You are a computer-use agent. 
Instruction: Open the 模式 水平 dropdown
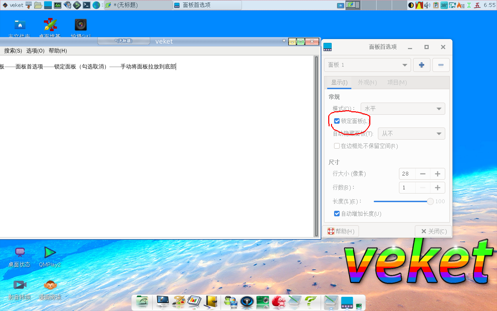[x=403, y=109]
